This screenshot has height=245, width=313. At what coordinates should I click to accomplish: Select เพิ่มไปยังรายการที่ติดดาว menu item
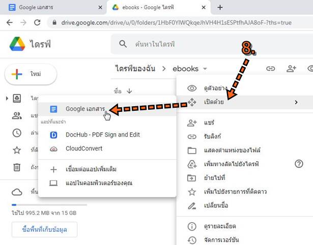click(245, 192)
